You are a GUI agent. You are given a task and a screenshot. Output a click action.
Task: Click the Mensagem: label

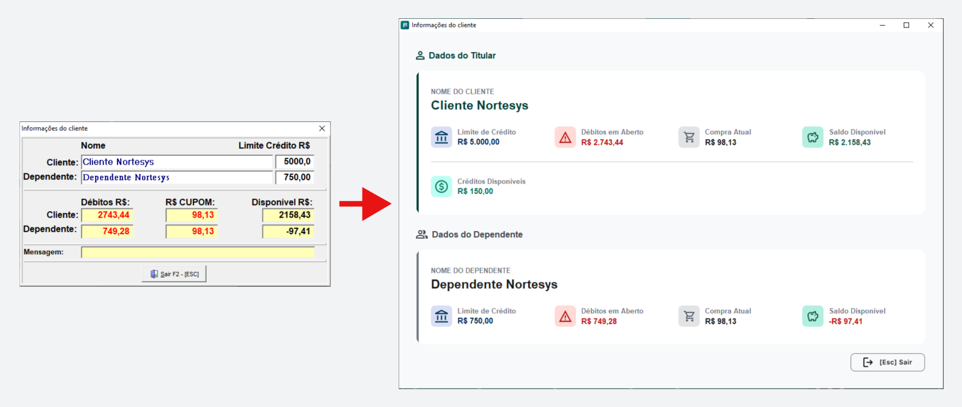click(44, 252)
